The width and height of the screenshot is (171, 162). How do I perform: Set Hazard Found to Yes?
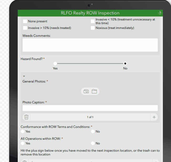coord(55,63)
